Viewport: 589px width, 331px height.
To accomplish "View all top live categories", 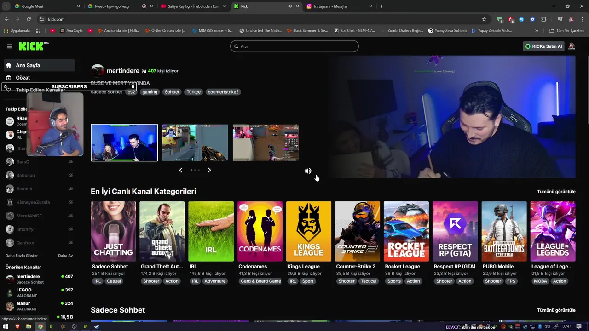I will pyautogui.click(x=556, y=192).
